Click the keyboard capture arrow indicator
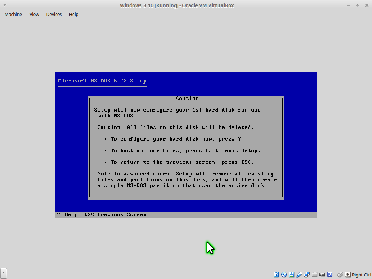372x279 pixels. tap(348, 275)
